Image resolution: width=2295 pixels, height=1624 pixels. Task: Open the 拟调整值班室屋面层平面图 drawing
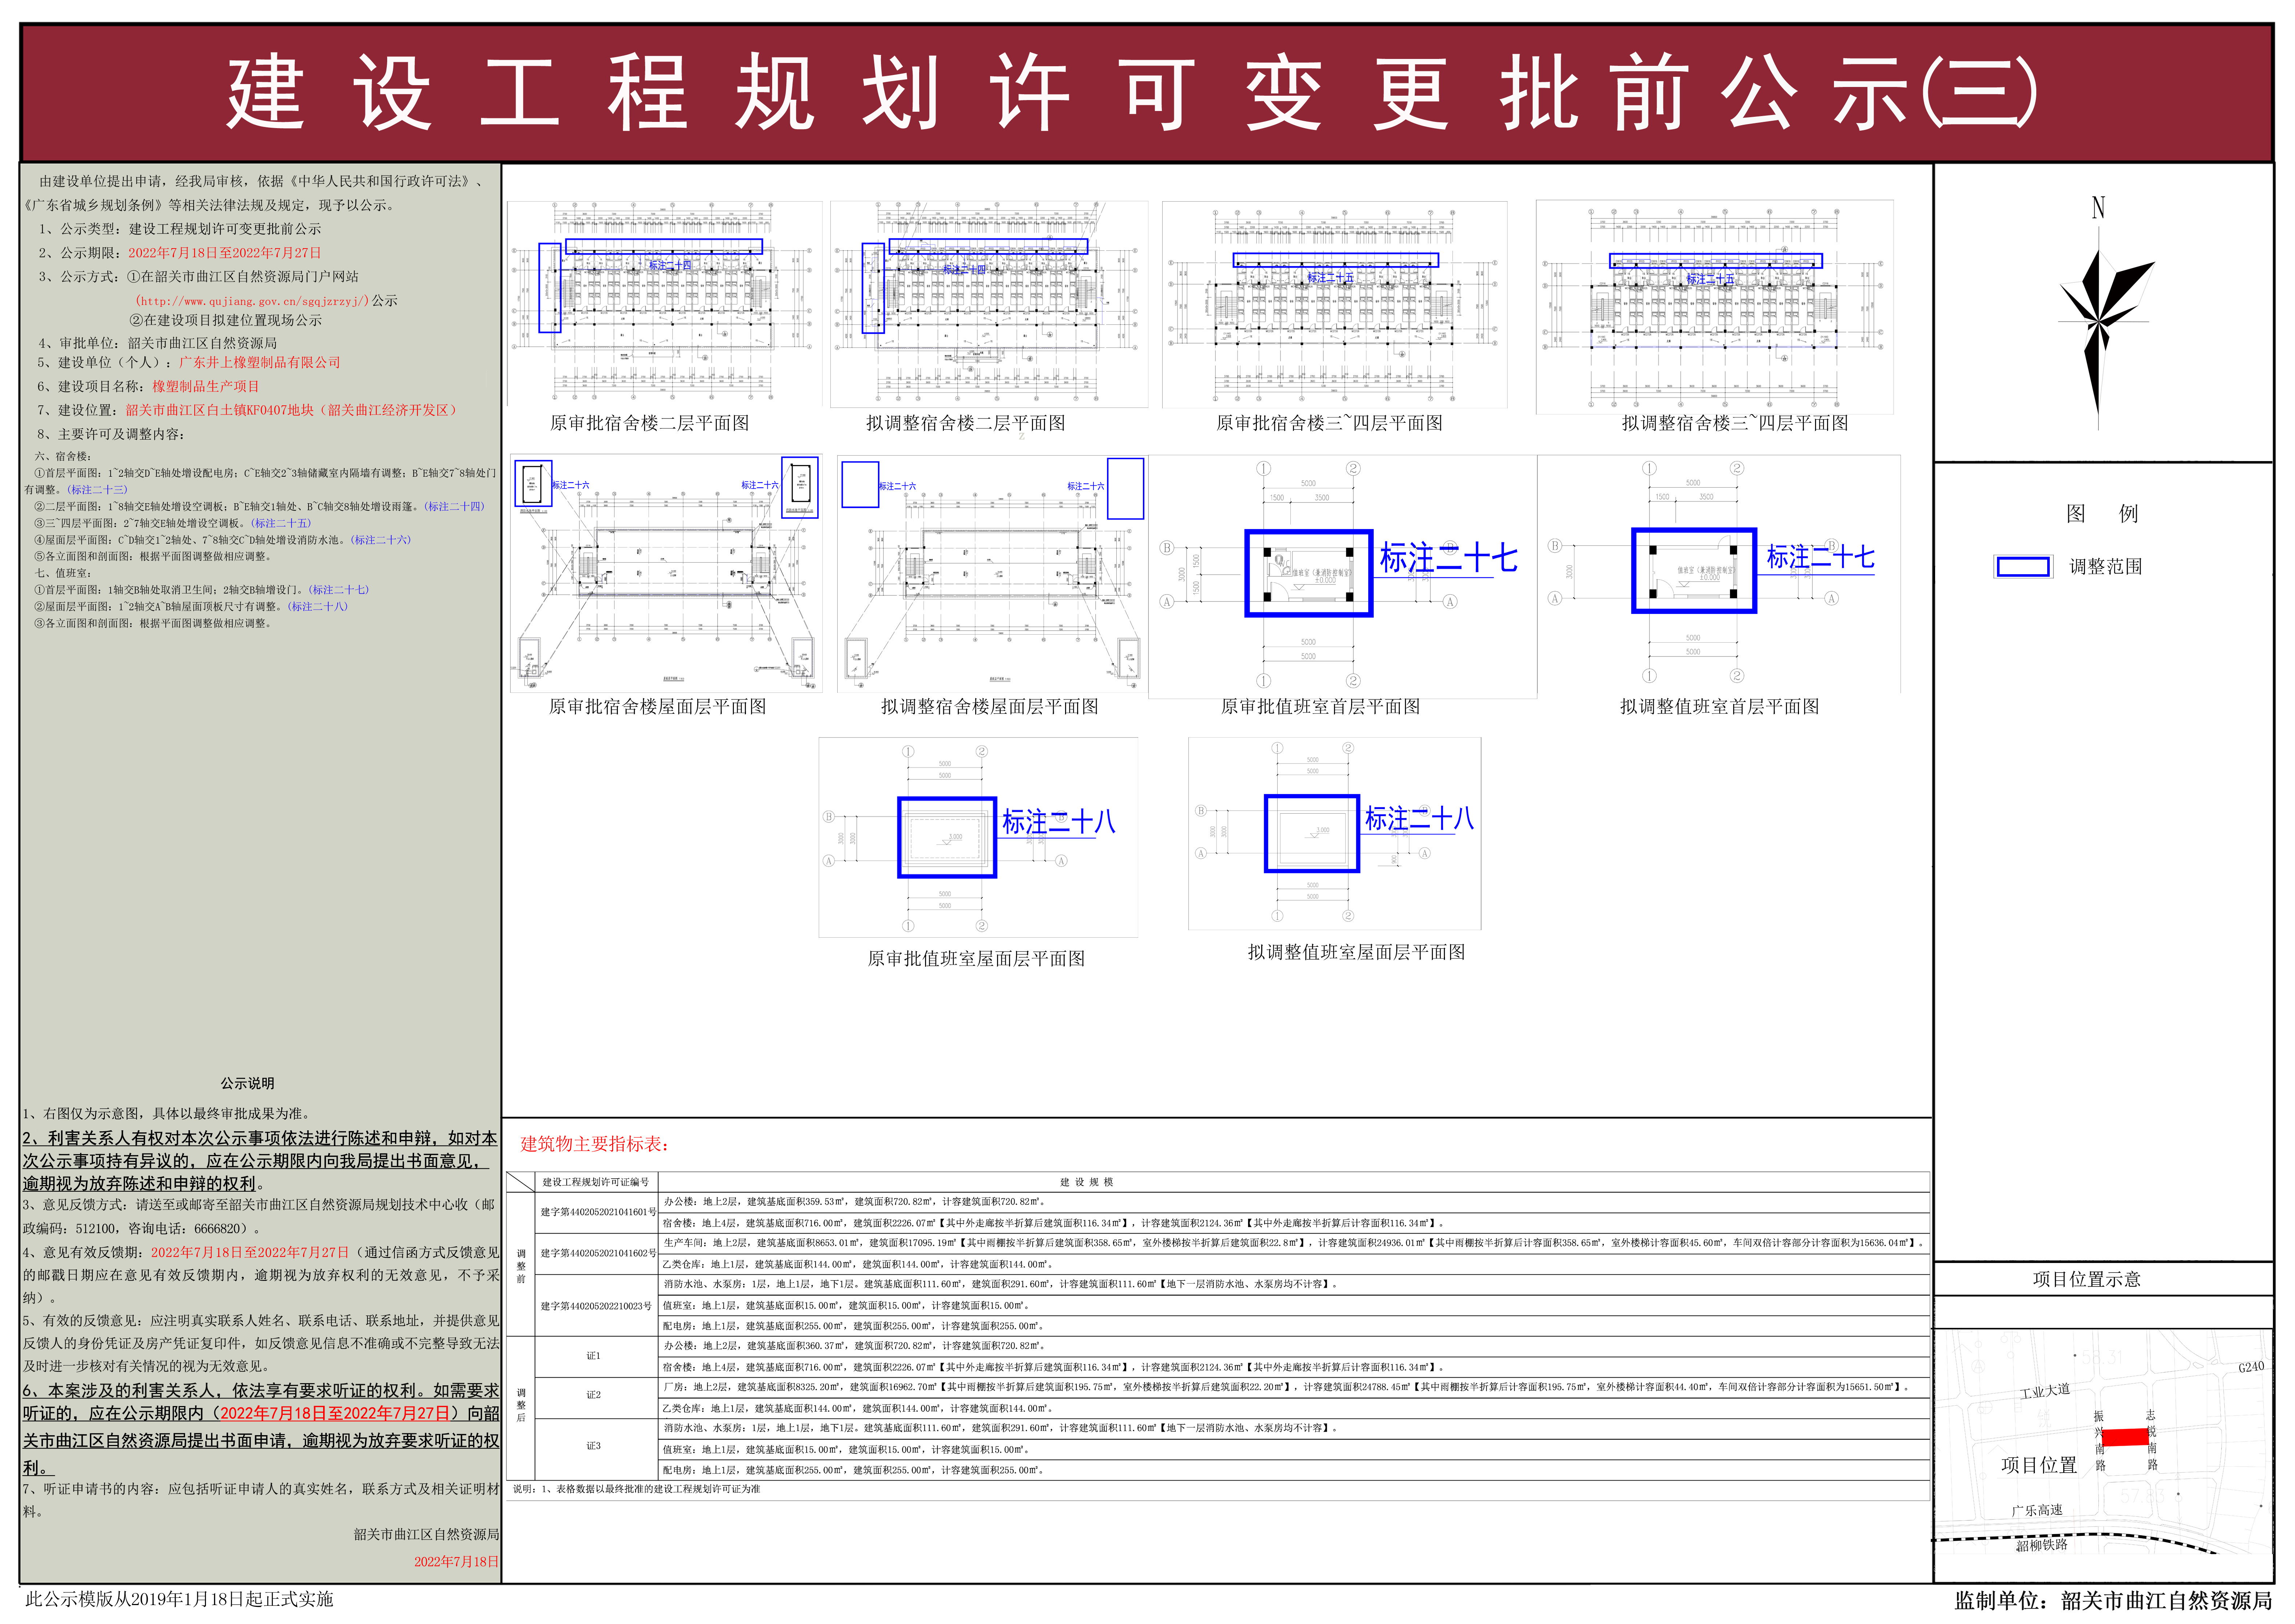1335,834
